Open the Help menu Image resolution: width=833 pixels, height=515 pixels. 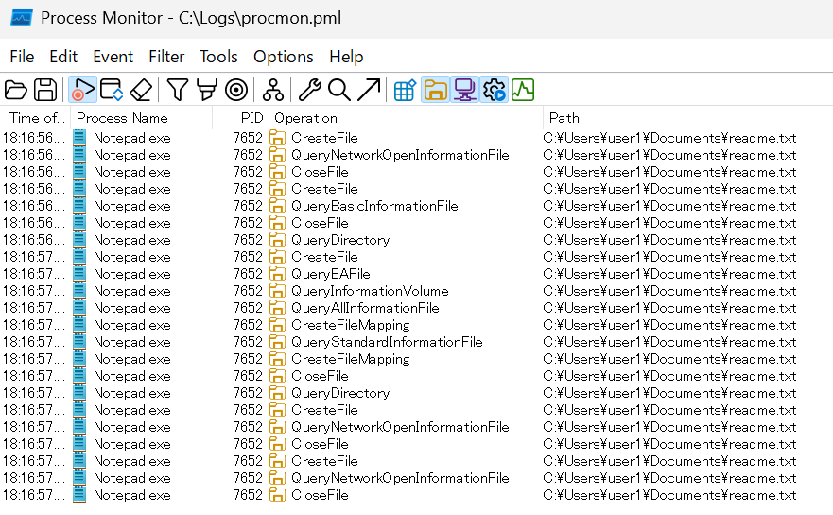[346, 57]
